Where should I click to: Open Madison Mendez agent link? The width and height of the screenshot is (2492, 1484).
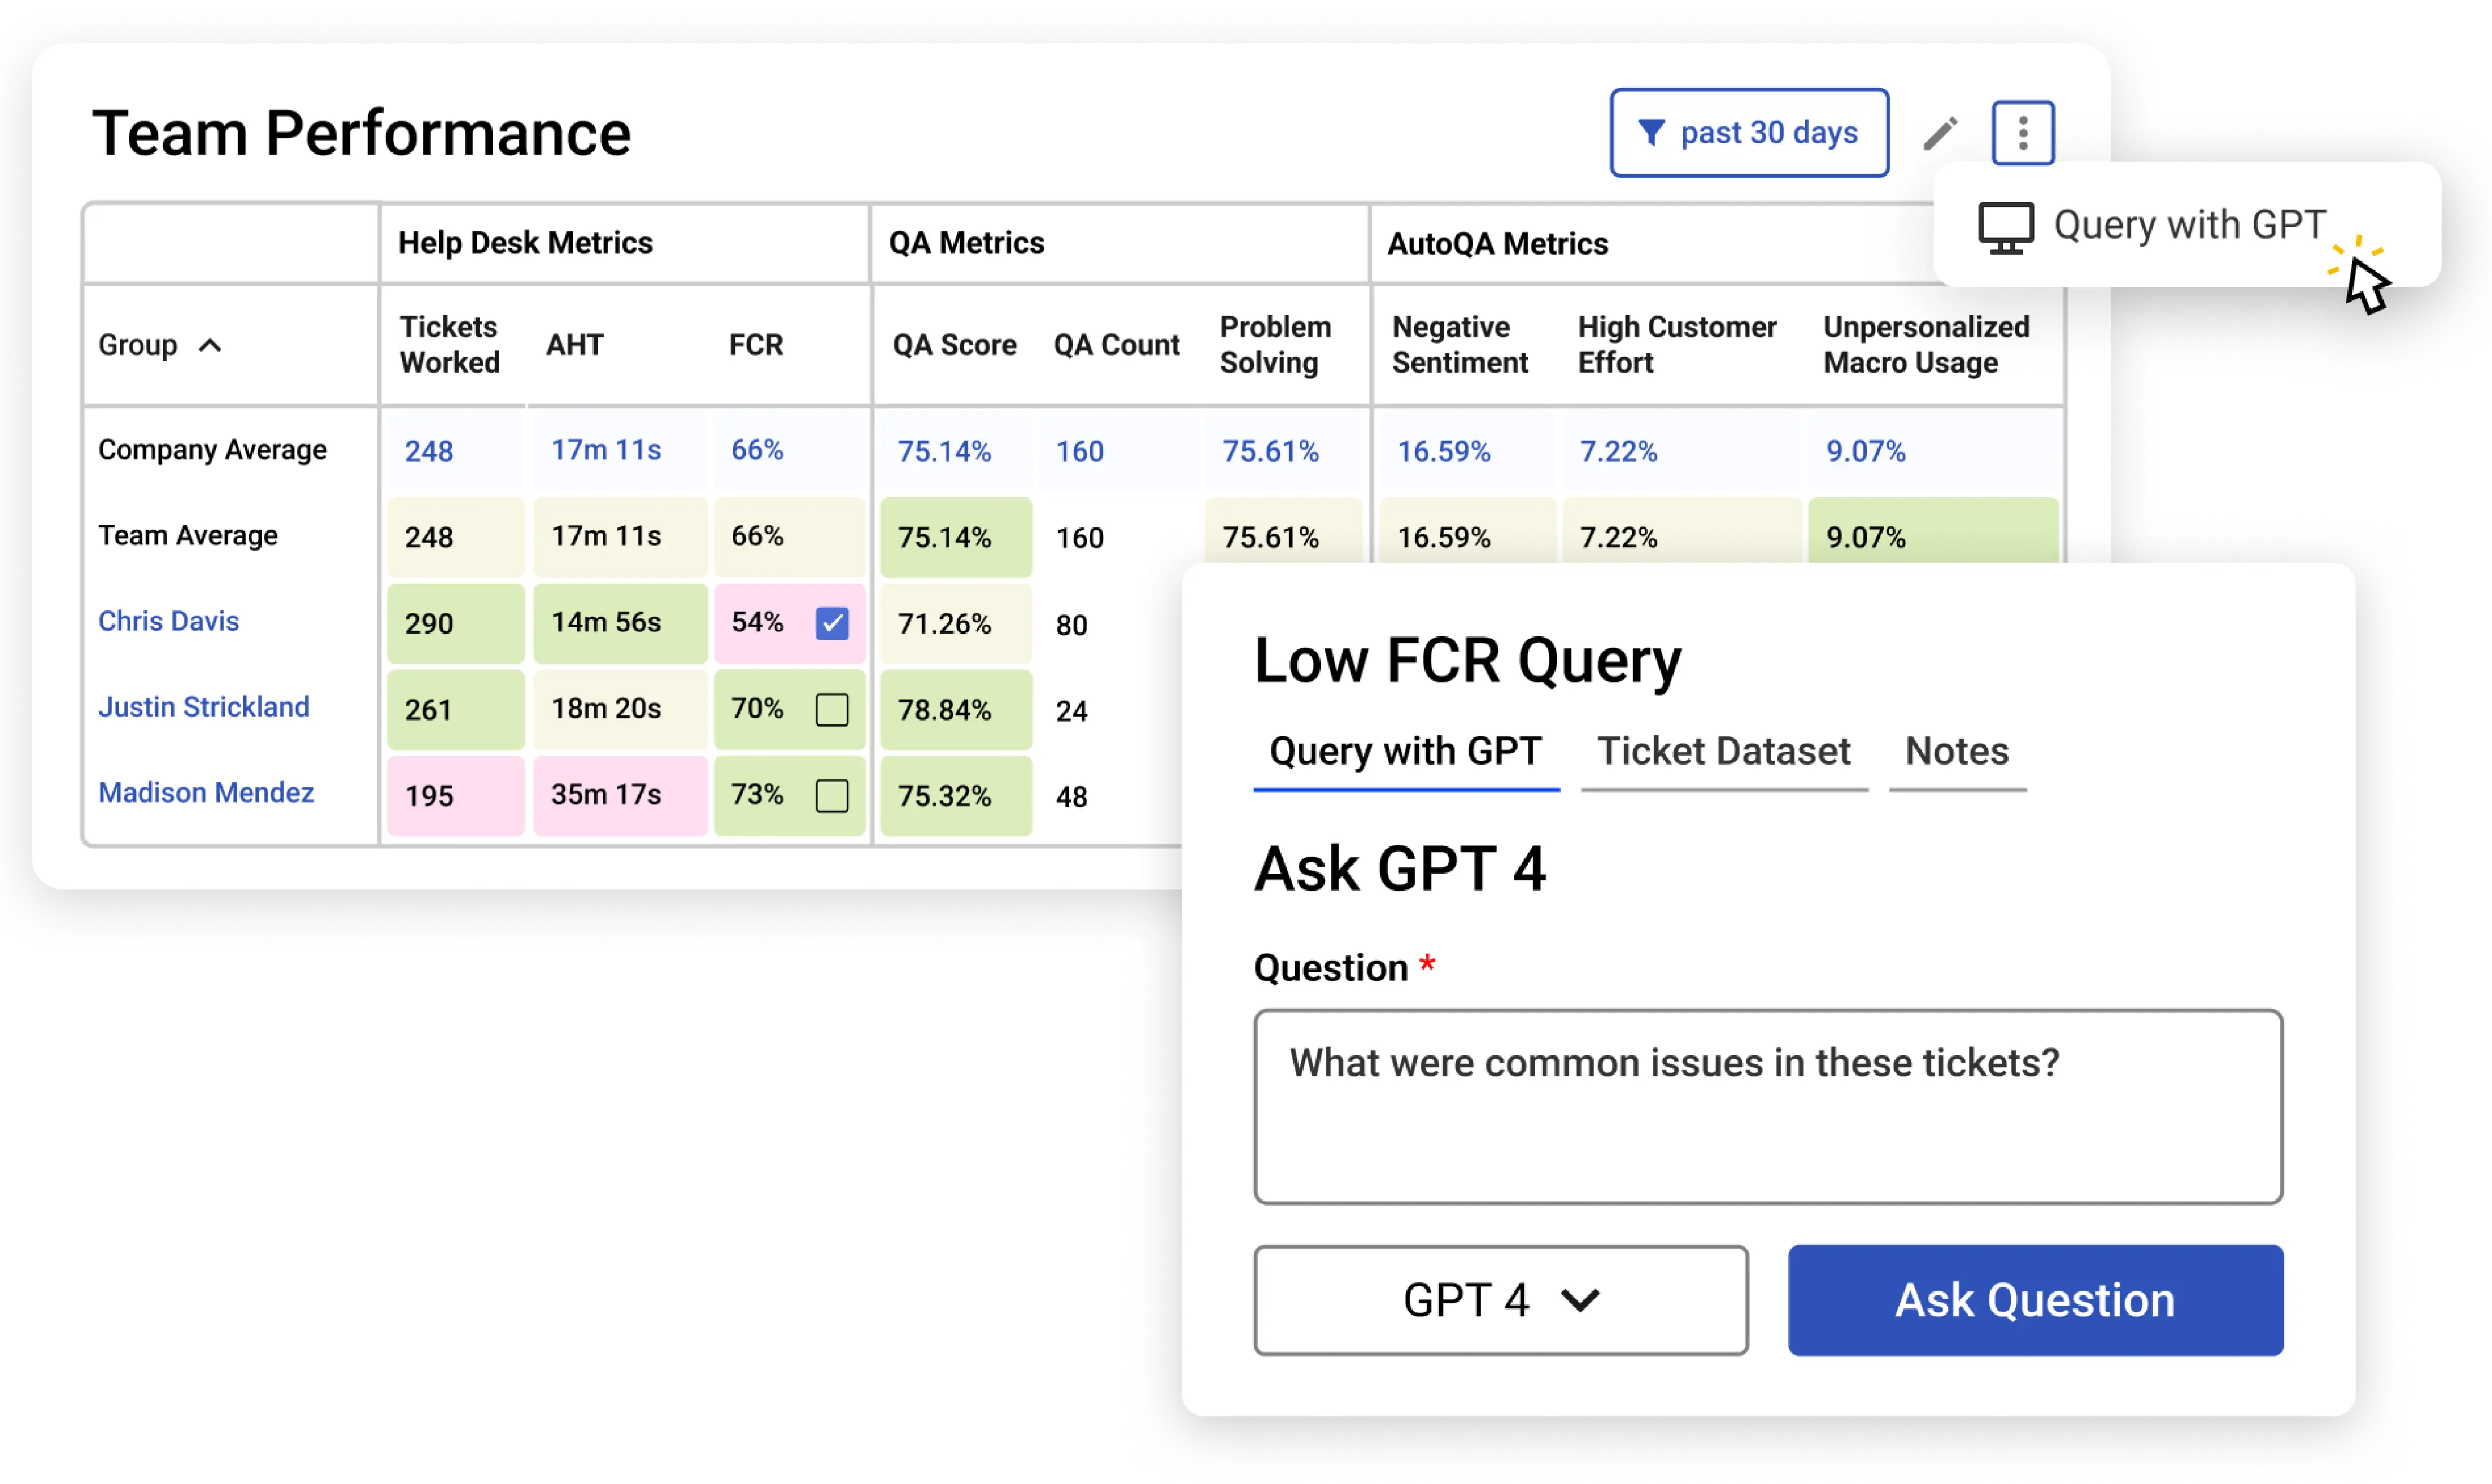[206, 793]
